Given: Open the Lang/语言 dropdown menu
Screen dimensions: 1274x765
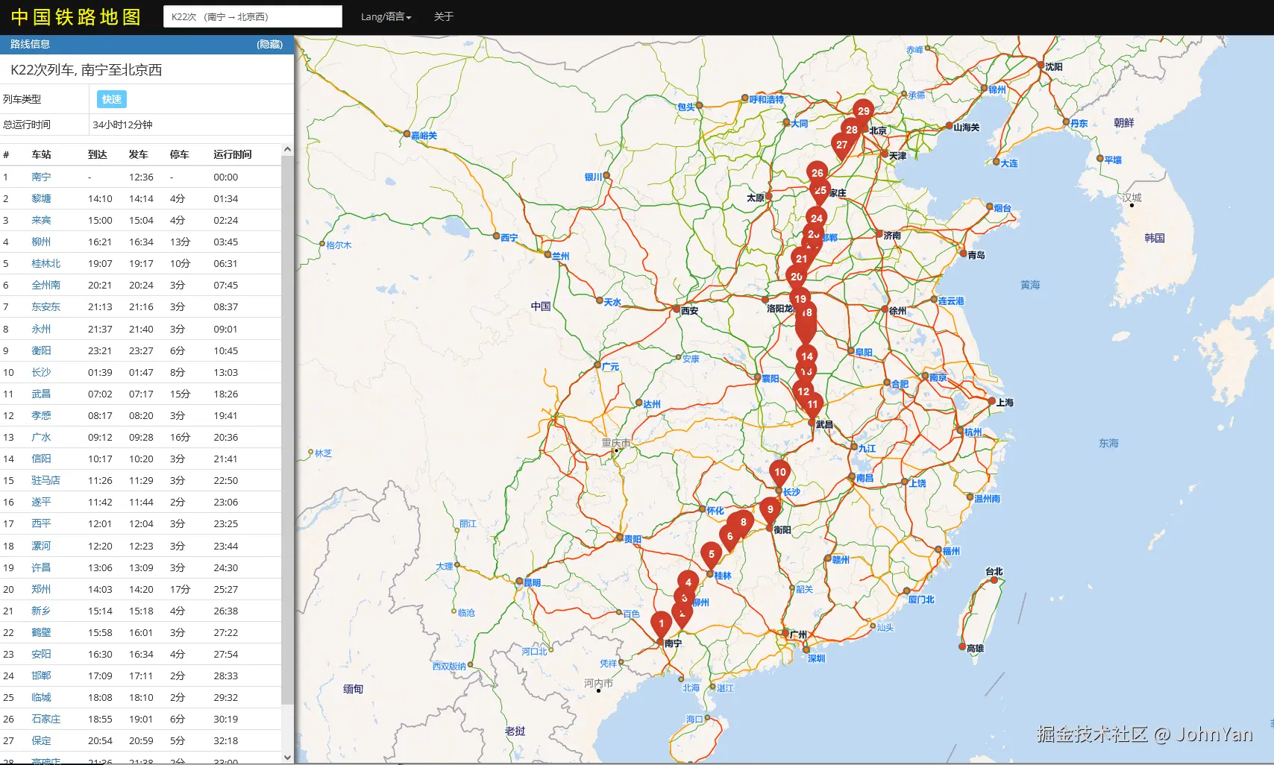Looking at the screenshot, I should [x=386, y=16].
